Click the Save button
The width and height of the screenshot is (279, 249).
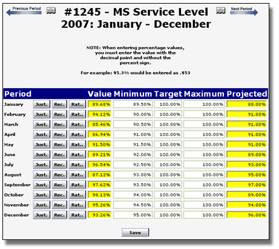[x=135, y=233]
